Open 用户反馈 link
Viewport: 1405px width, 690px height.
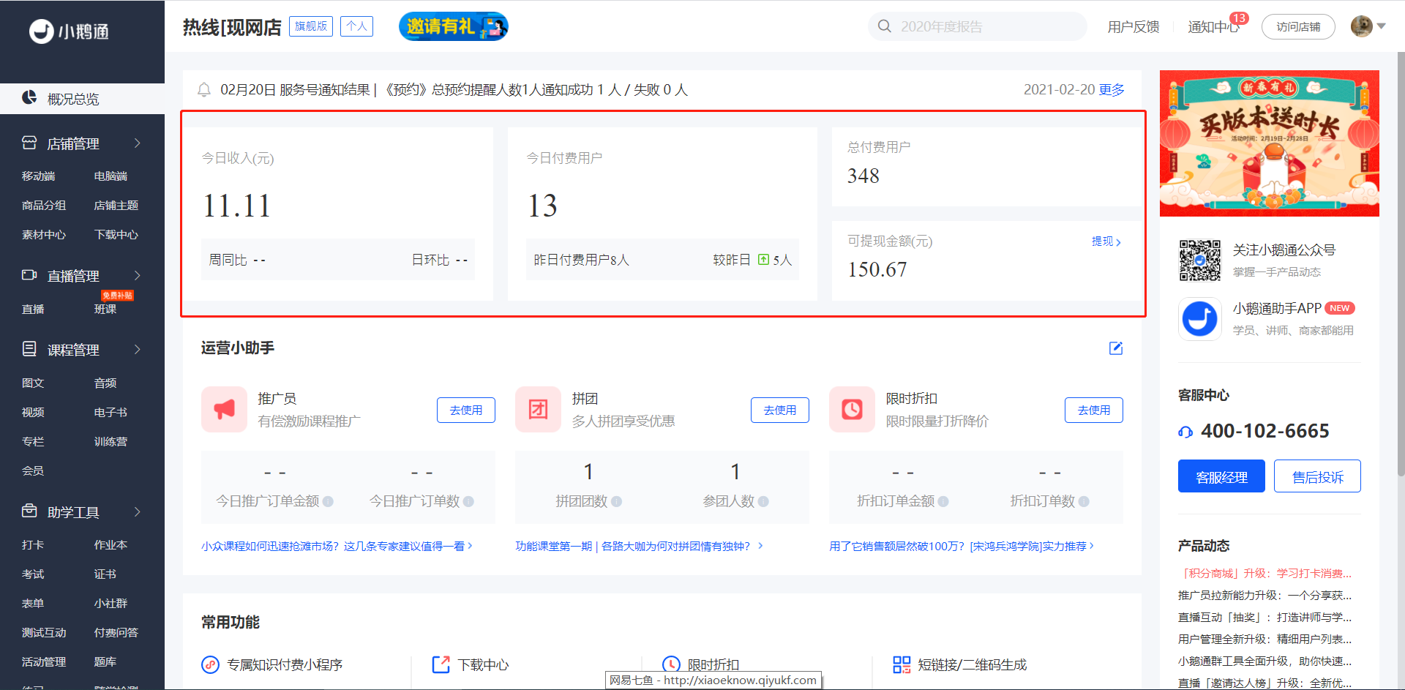[x=1134, y=27]
